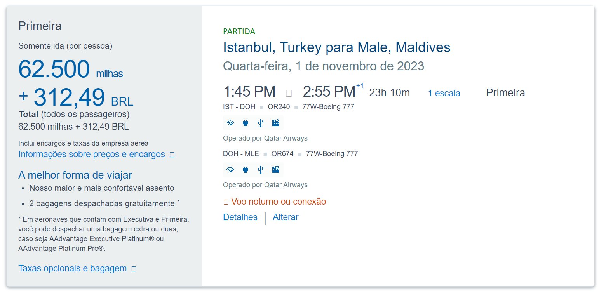
Task: Expand the 1 escala stop details
Action: point(444,93)
